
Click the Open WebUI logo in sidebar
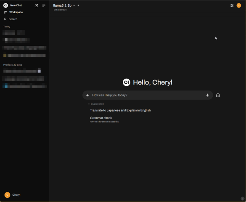(x=5, y=5)
